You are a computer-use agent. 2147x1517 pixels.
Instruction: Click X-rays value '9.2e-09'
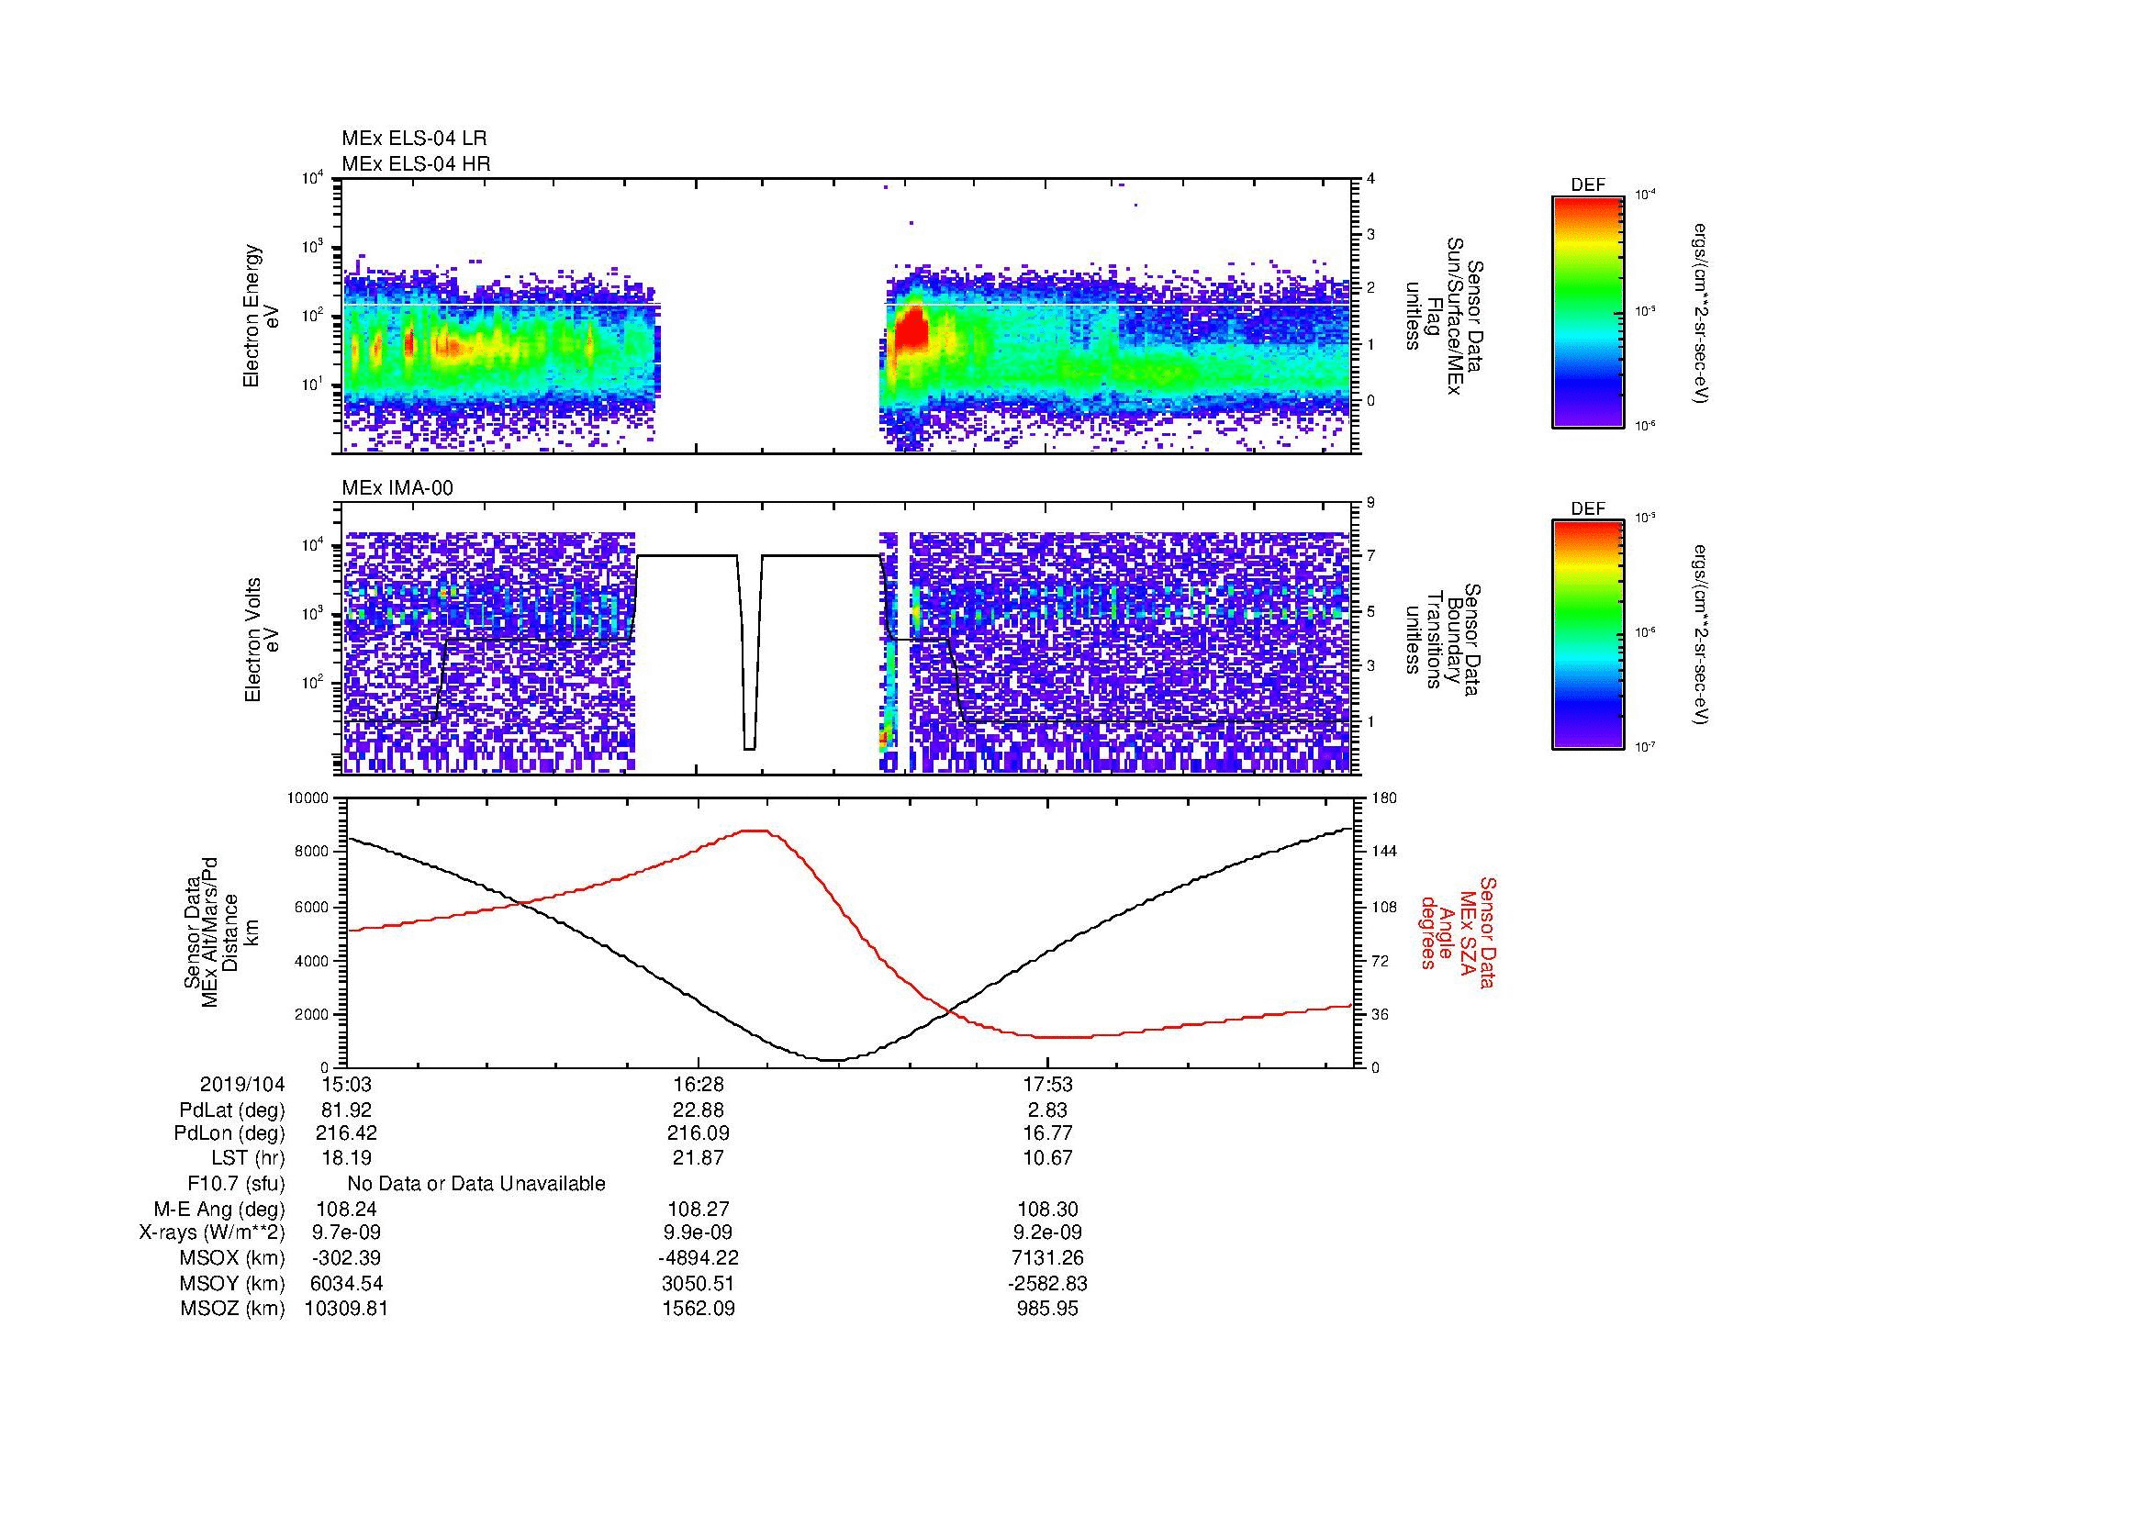click(x=1048, y=1233)
